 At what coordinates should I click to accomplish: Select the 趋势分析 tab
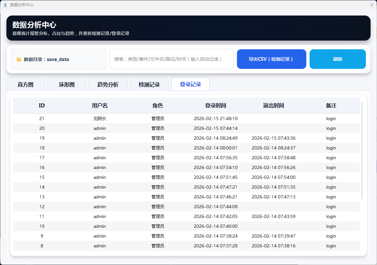[108, 85]
